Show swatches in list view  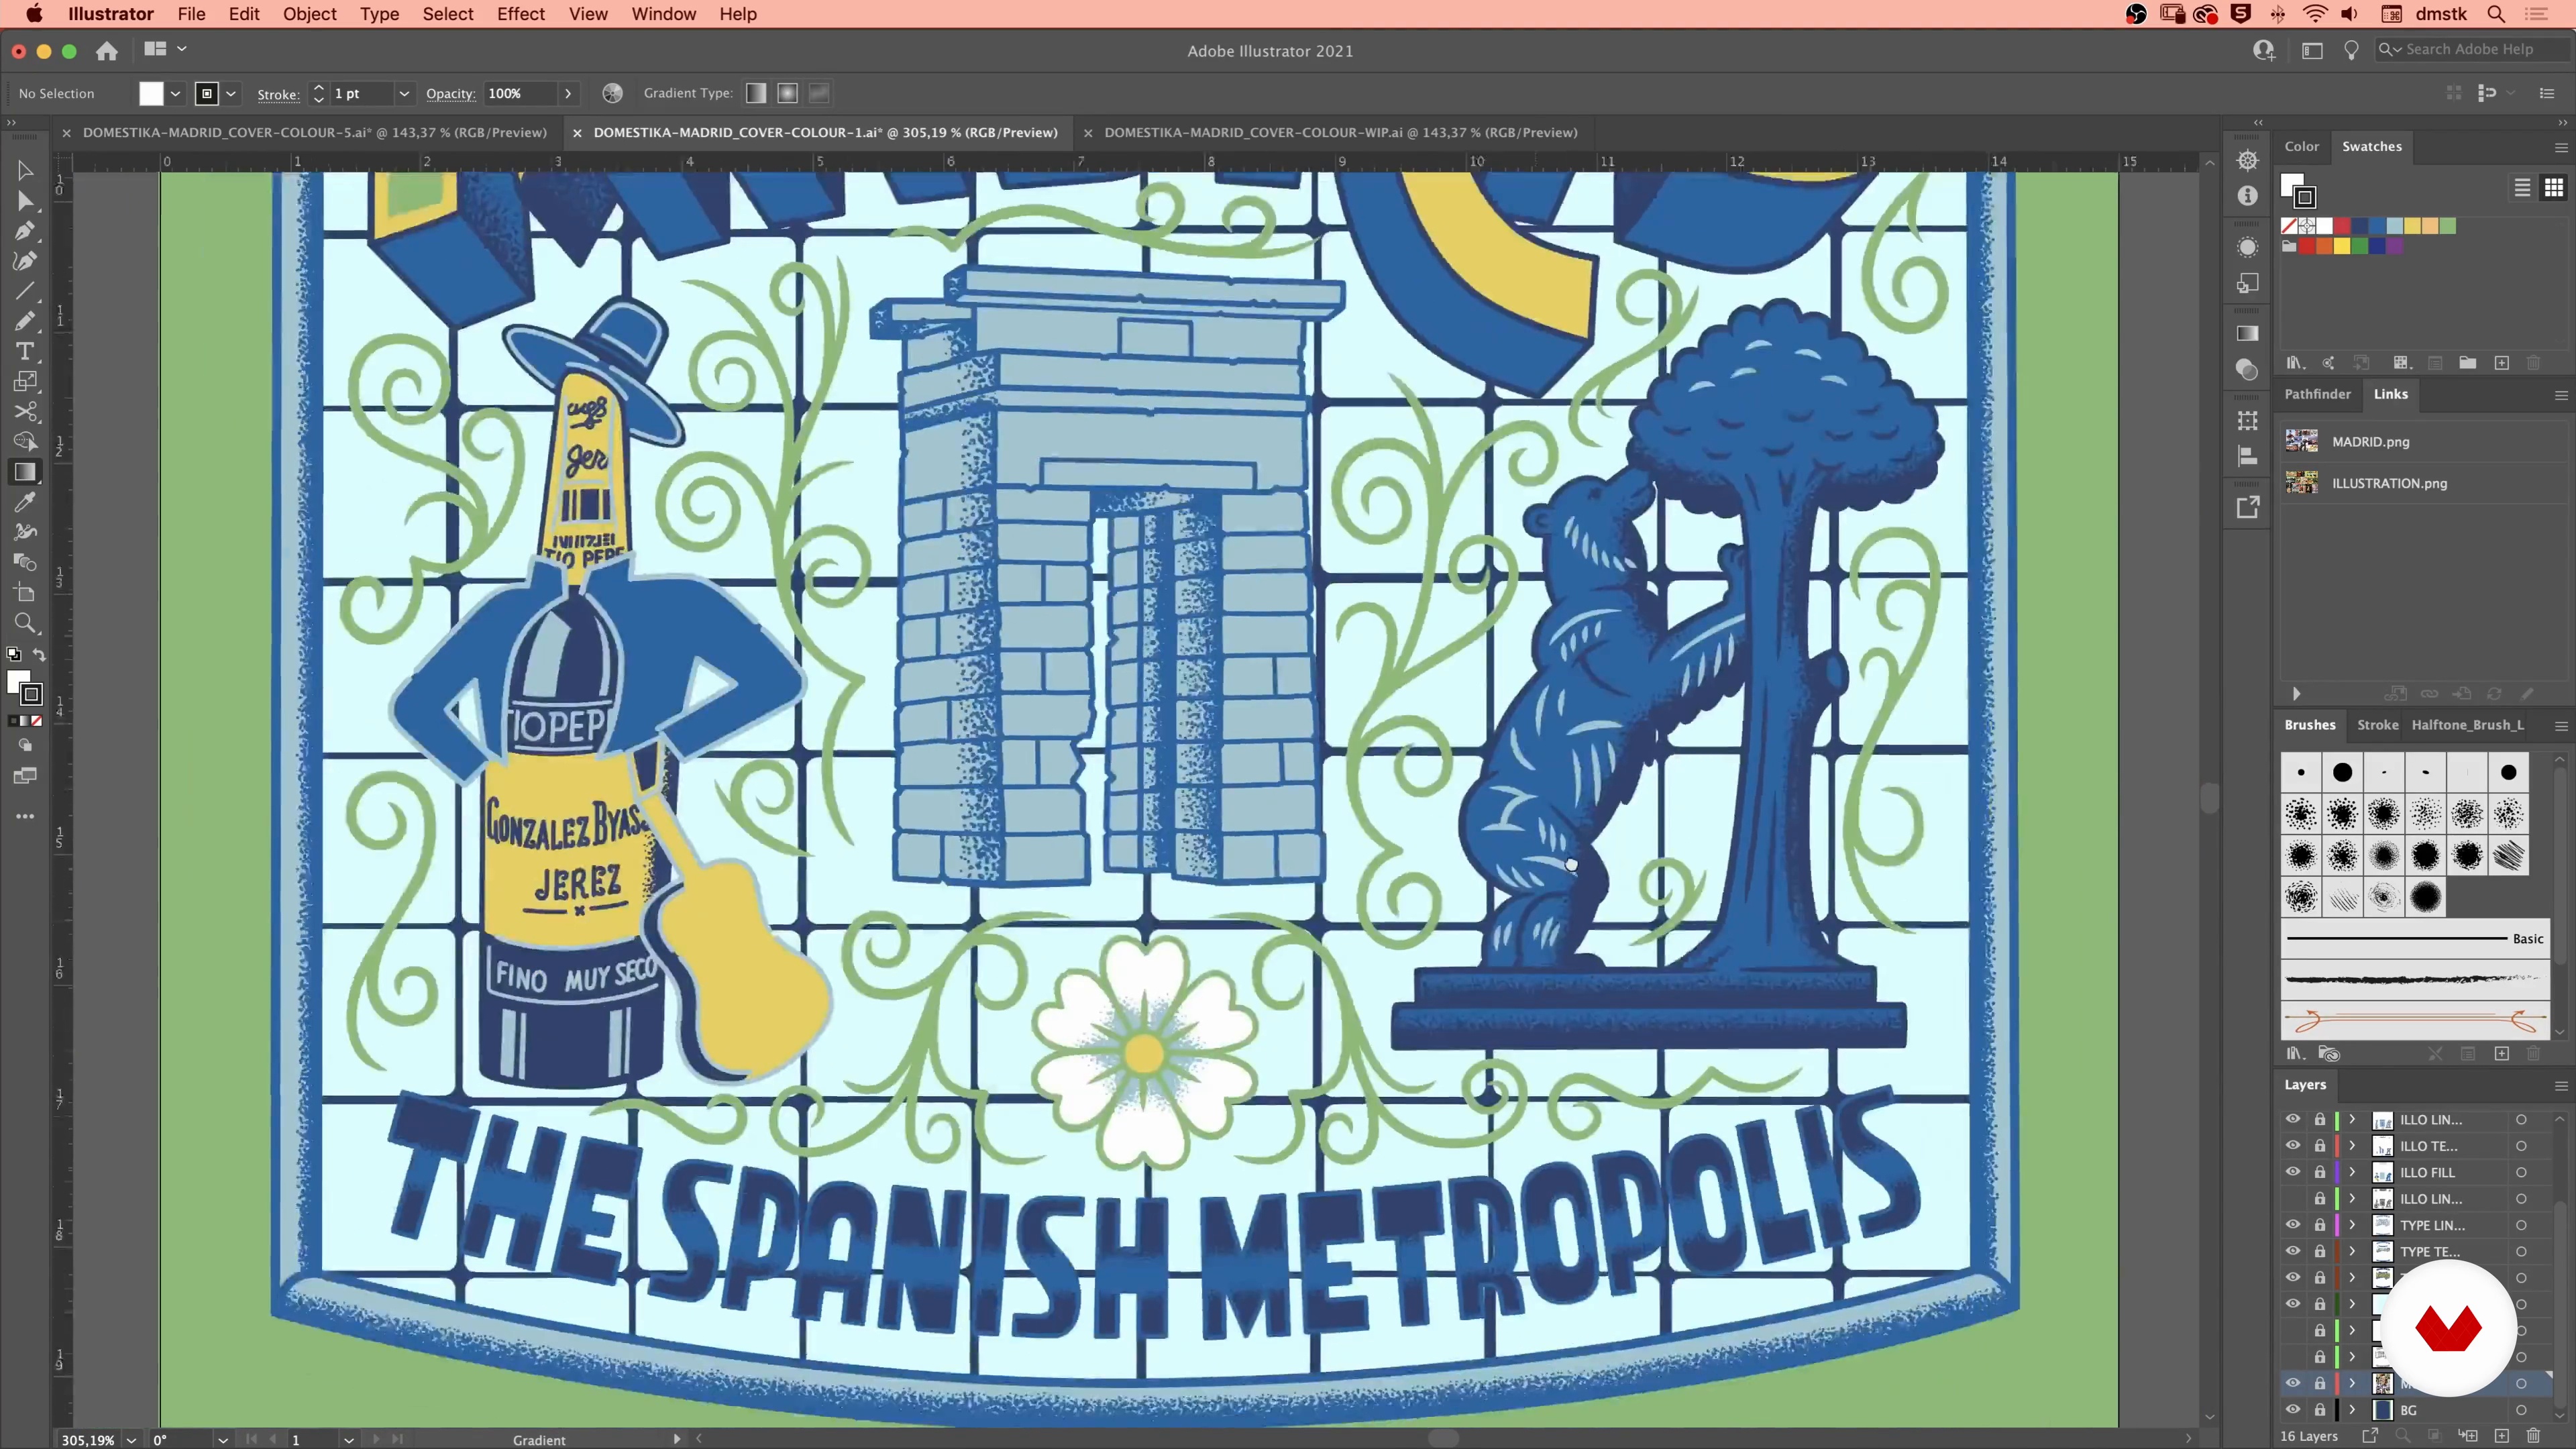pyautogui.click(x=2522, y=187)
